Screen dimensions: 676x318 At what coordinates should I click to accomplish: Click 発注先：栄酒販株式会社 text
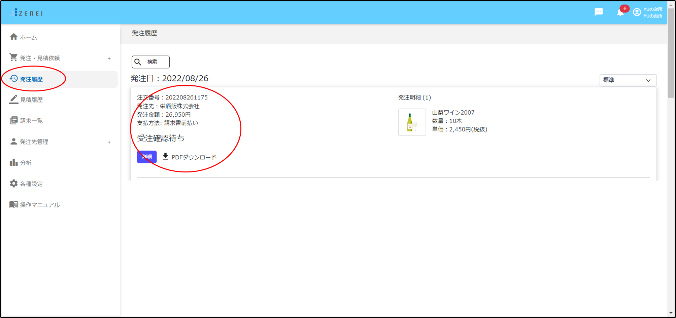168,106
